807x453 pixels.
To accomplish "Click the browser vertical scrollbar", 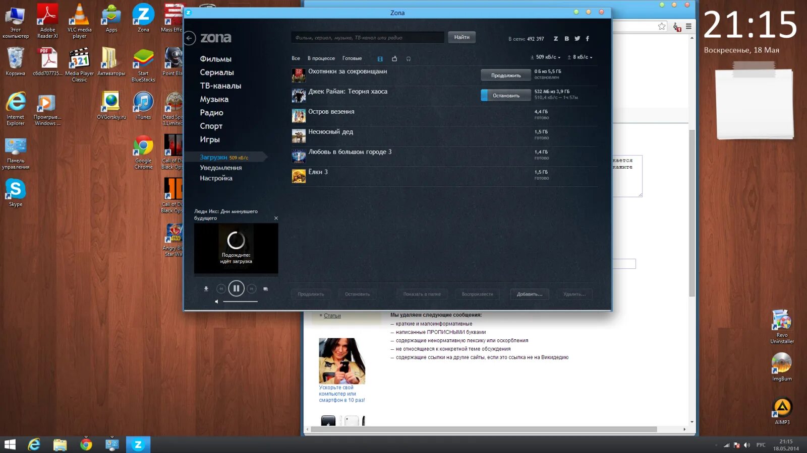I will pyautogui.click(x=692, y=213).
